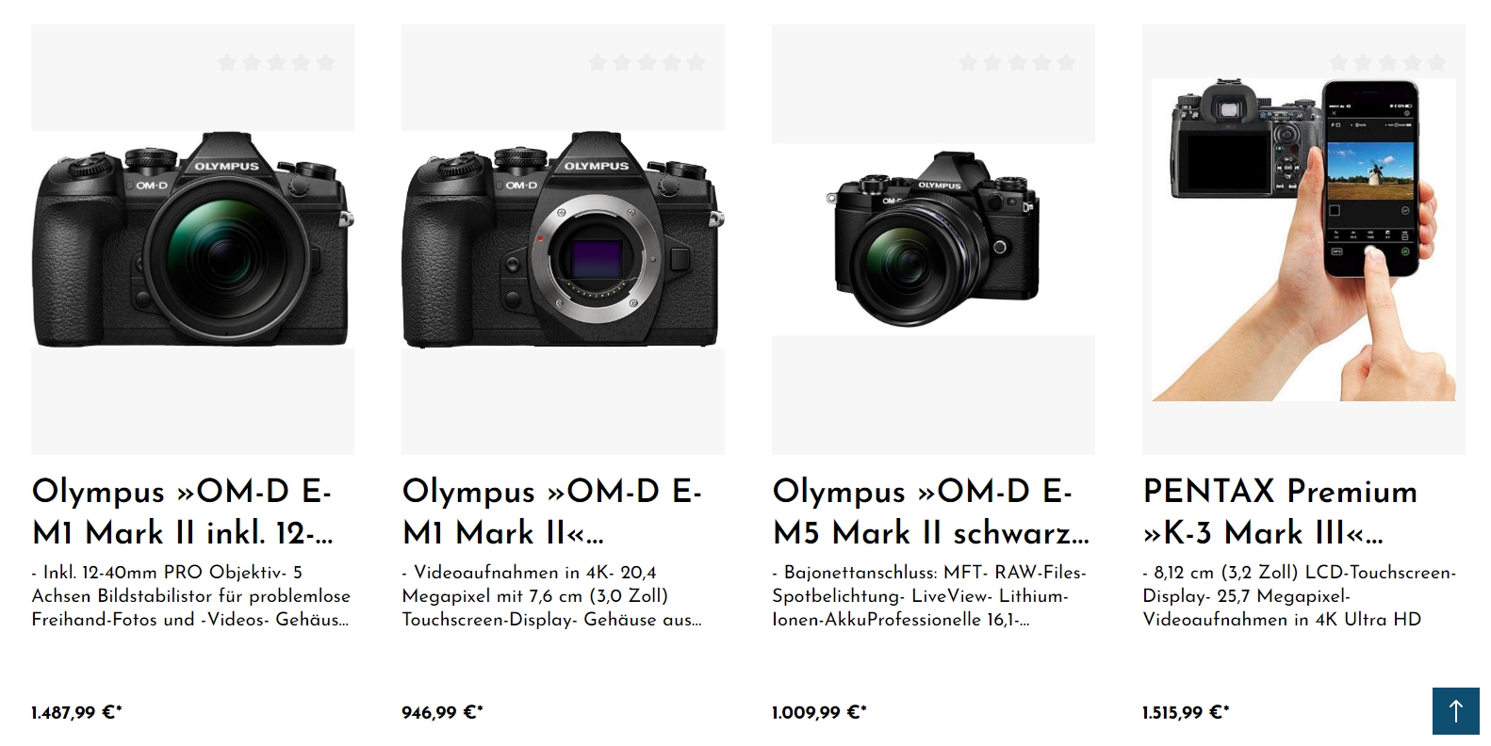The height and width of the screenshot is (746, 1491).
Task: Open the PENTAX K-3 Mark III smartphone image
Action: [1303, 239]
